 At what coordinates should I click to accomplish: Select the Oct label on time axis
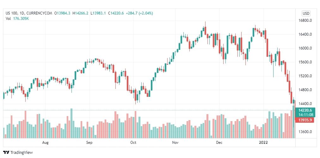133,143
